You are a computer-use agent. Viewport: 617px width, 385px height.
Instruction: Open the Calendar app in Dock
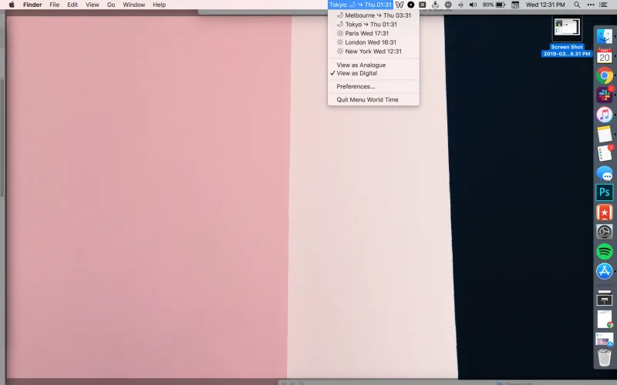tap(605, 56)
